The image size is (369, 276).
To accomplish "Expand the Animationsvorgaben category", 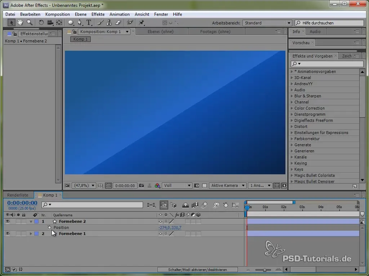I will [292, 72].
